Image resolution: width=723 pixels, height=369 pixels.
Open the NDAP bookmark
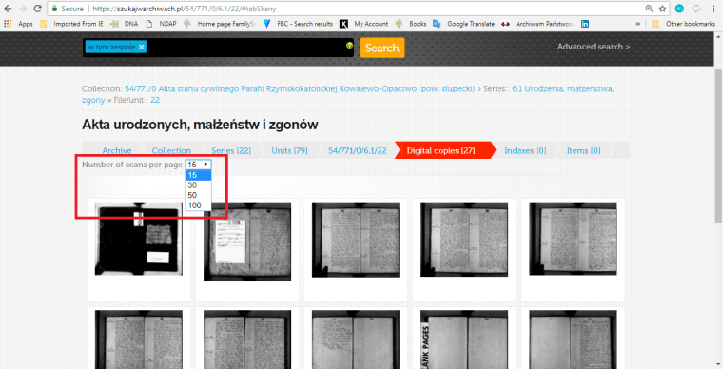point(162,24)
